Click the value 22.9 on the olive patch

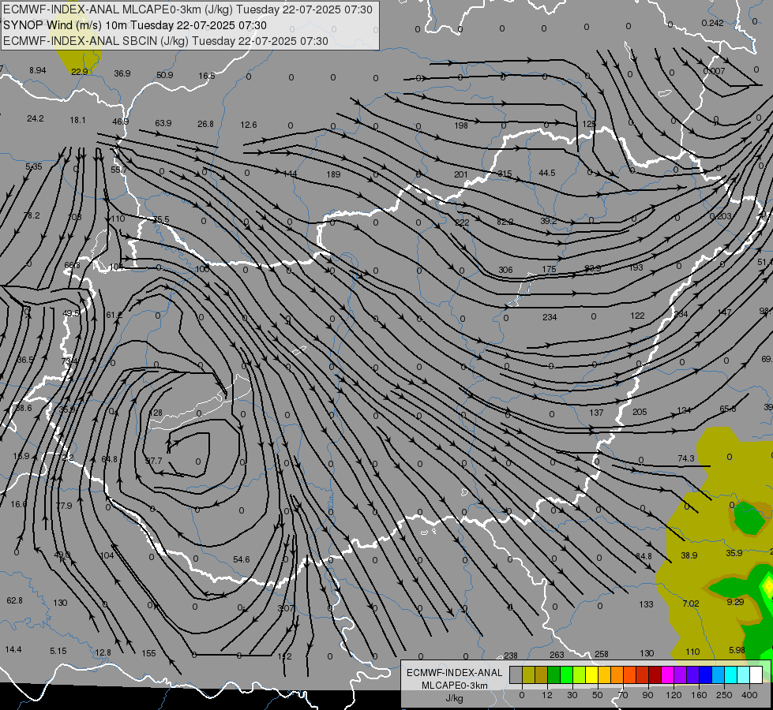tap(80, 72)
